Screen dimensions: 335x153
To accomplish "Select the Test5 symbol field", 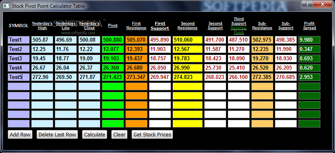I will click(19, 77).
